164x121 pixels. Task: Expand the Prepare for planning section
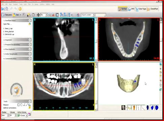pyautogui.click(x=30, y=44)
